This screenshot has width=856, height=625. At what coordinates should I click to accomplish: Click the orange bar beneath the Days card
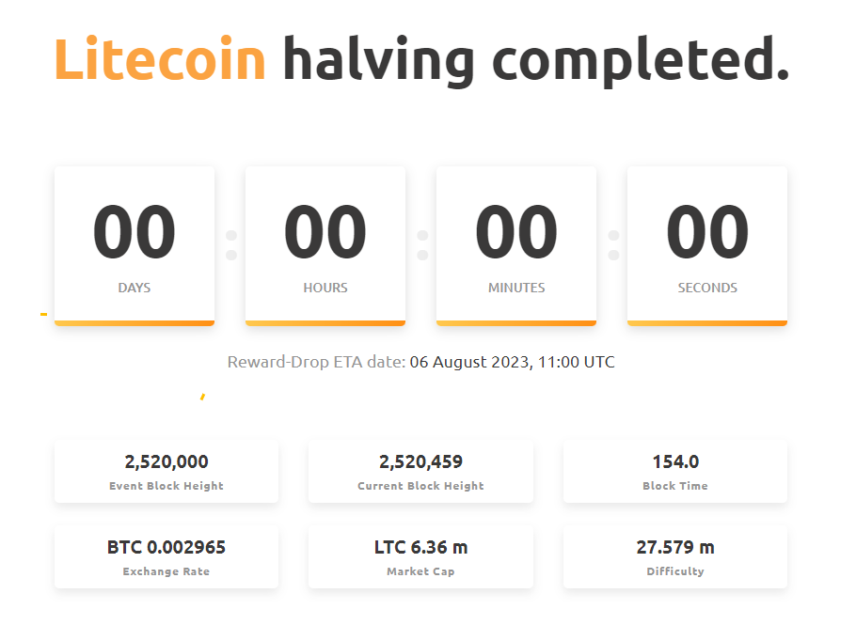pos(135,323)
